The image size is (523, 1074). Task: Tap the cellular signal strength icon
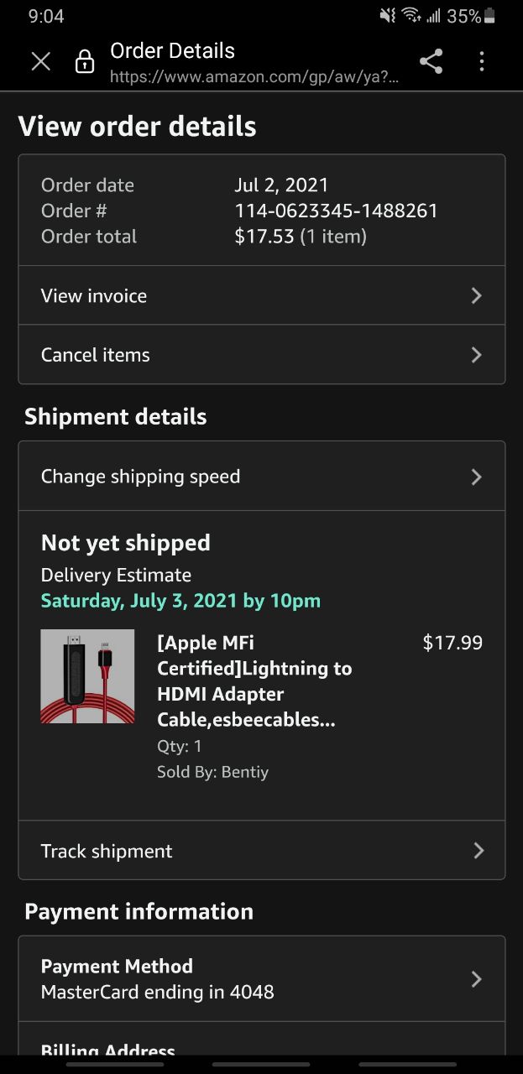point(433,16)
